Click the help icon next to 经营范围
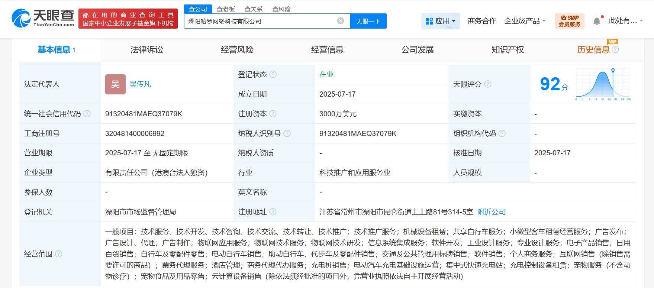 [x=59, y=254]
